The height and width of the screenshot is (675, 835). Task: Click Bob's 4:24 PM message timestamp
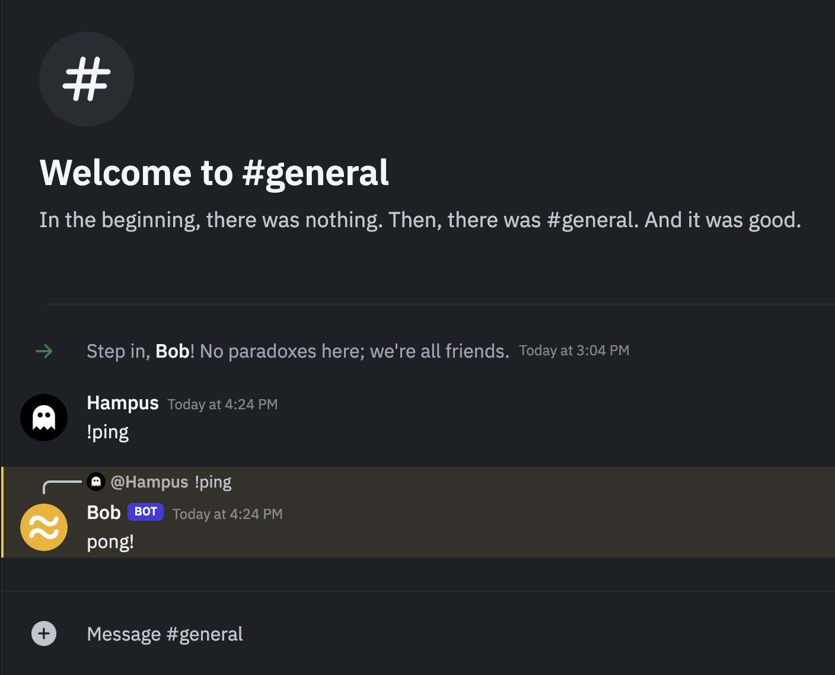227,514
